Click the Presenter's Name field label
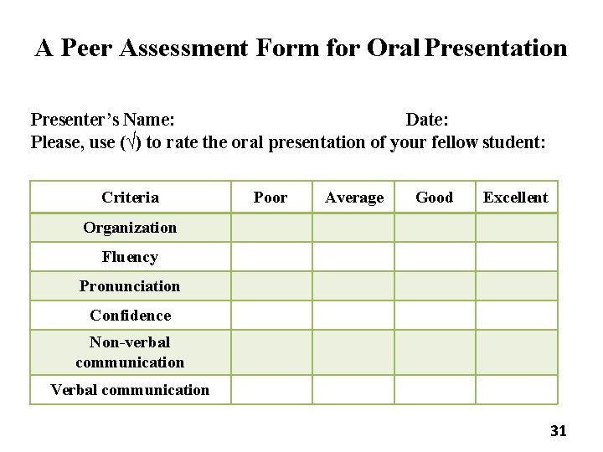 103,121
